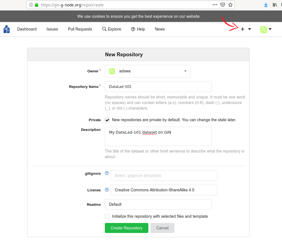Screen dimensions: 282x246
Task: Click the License help question icon
Action: [x=107, y=190]
